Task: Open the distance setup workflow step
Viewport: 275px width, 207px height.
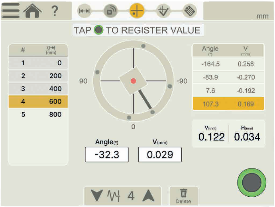Action: [84, 11]
